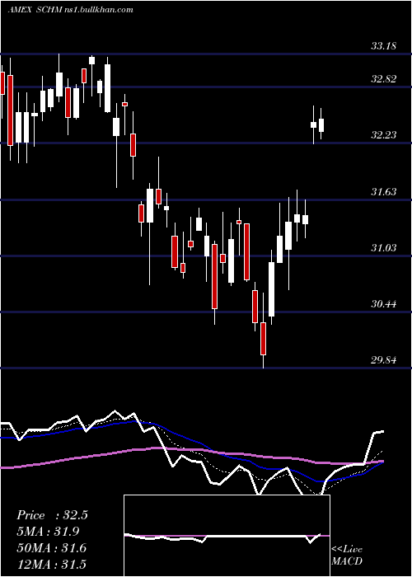Click the 12MA : 31.5 readout
Screen dimensions: 412x577
tap(51, 564)
